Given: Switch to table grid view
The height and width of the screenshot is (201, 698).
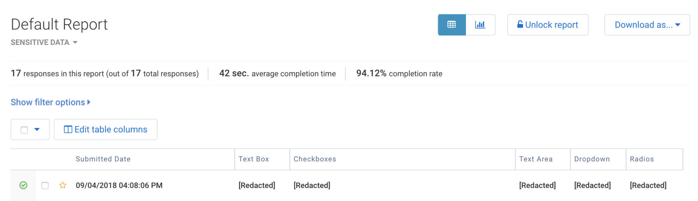Looking at the screenshot, I should [452, 25].
